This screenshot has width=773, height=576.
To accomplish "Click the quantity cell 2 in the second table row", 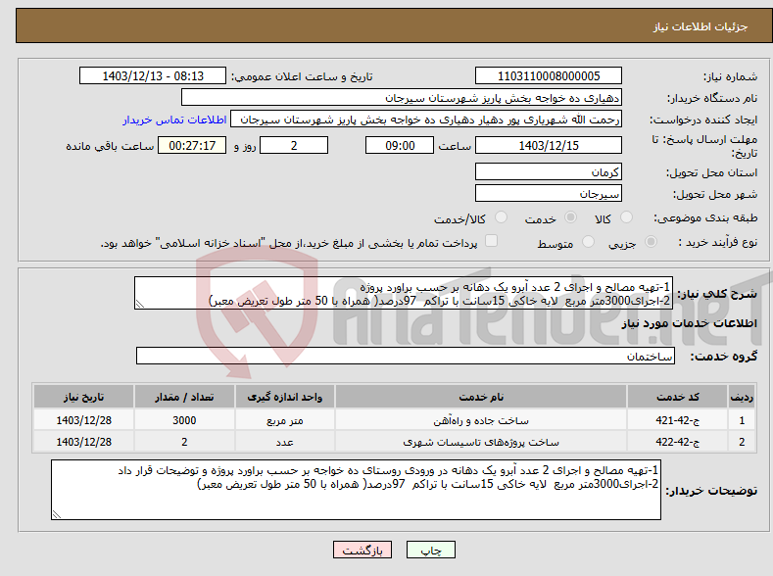I will pos(184,442).
